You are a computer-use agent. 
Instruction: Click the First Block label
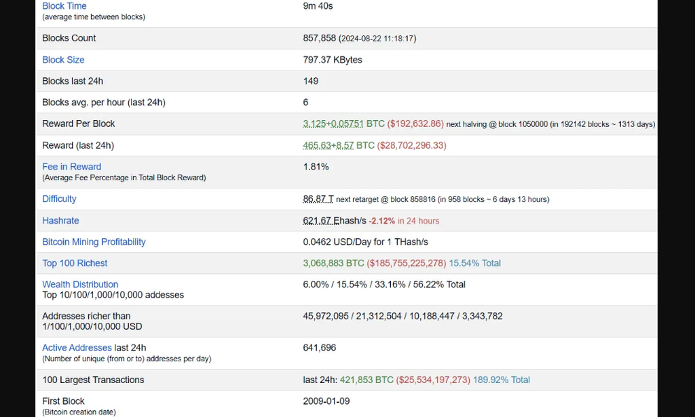coord(63,401)
